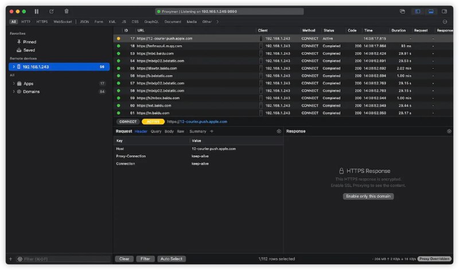This screenshot has width=459, height=270.
Task: Select the HTTPS filter tab
Action: pyautogui.click(x=42, y=22)
